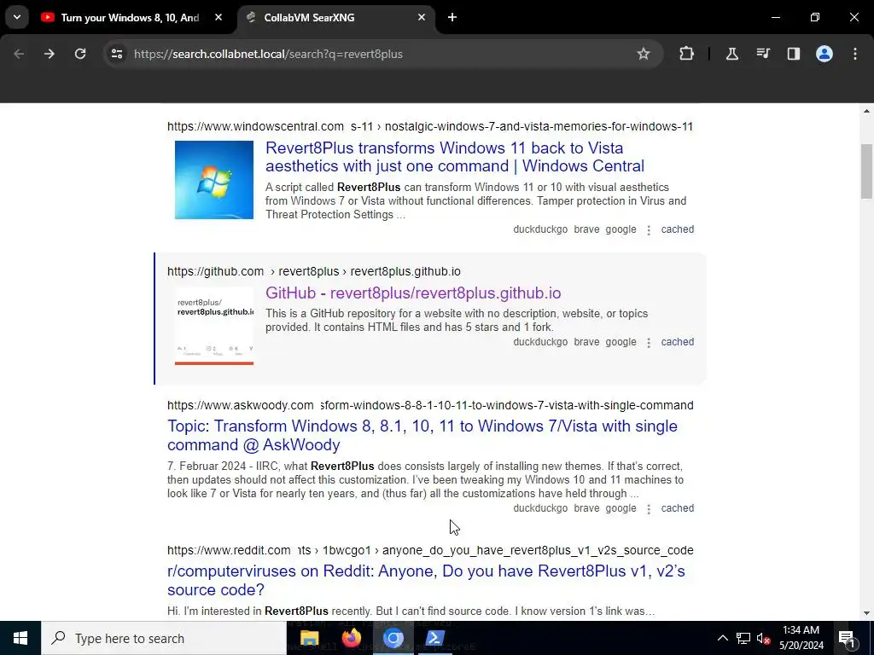Click 'google' under AskWoody result
The width and height of the screenshot is (874, 655).
click(621, 508)
